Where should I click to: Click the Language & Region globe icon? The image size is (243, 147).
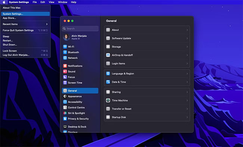click(108, 73)
